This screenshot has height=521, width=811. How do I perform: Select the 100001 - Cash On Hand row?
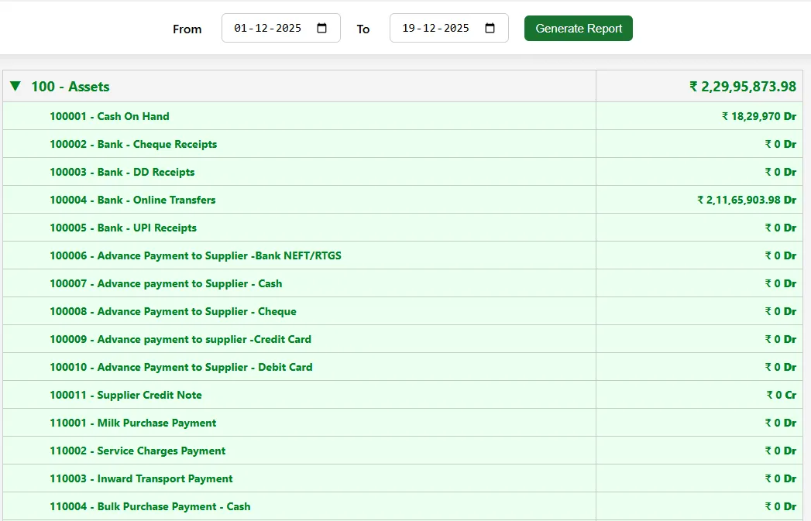(402, 116)
